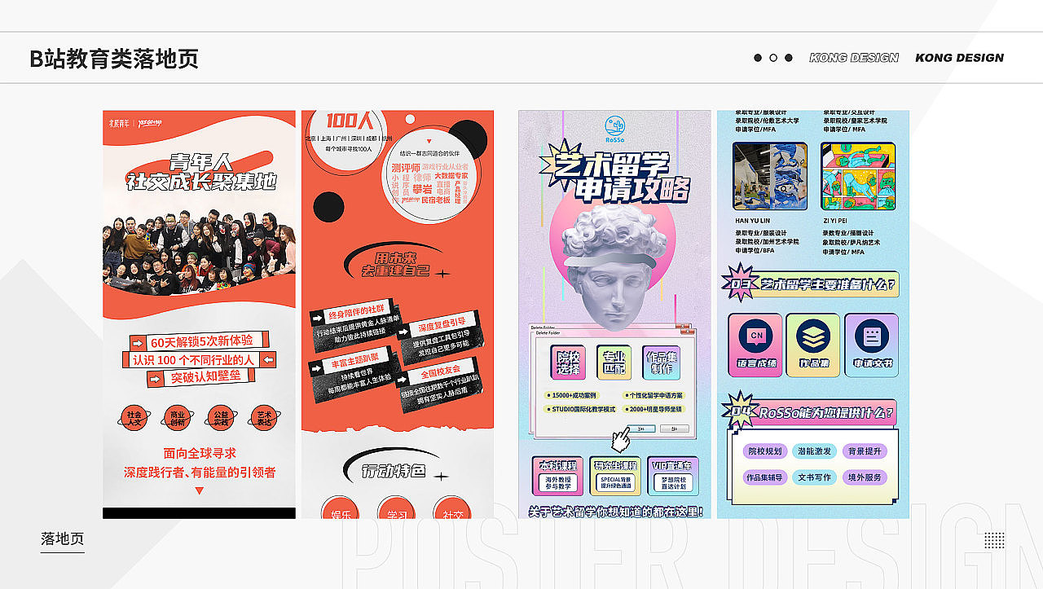Click the 潜能激发 pill tag
Image resolution: width=1043 pixels, height=589 pixels.
pos(813,451)
